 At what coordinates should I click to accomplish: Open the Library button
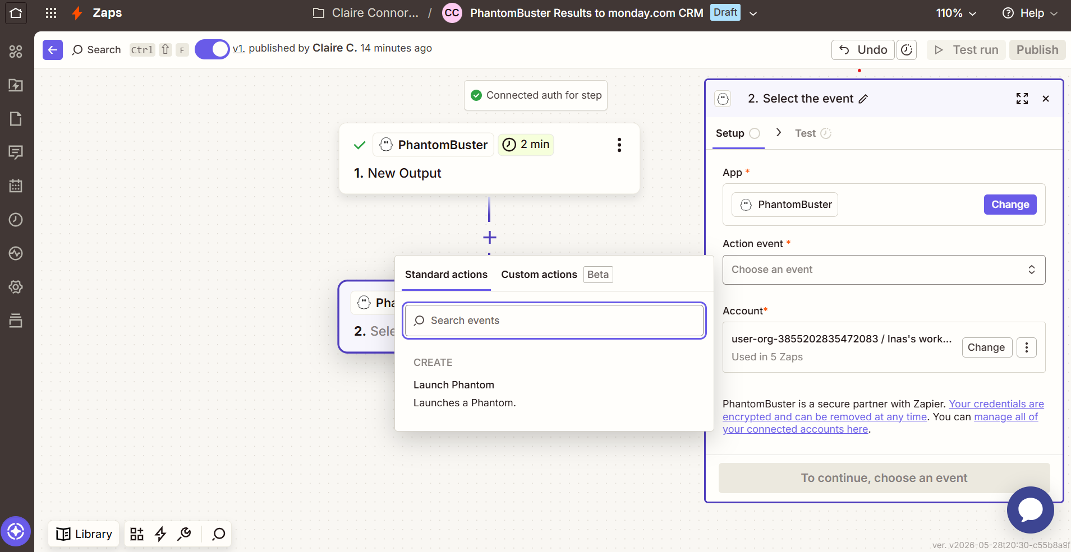tap(84, 534)
